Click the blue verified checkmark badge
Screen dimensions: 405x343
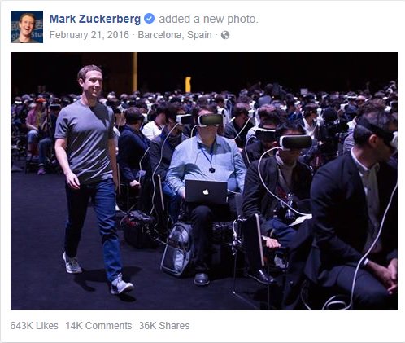[x=149, y=19]
